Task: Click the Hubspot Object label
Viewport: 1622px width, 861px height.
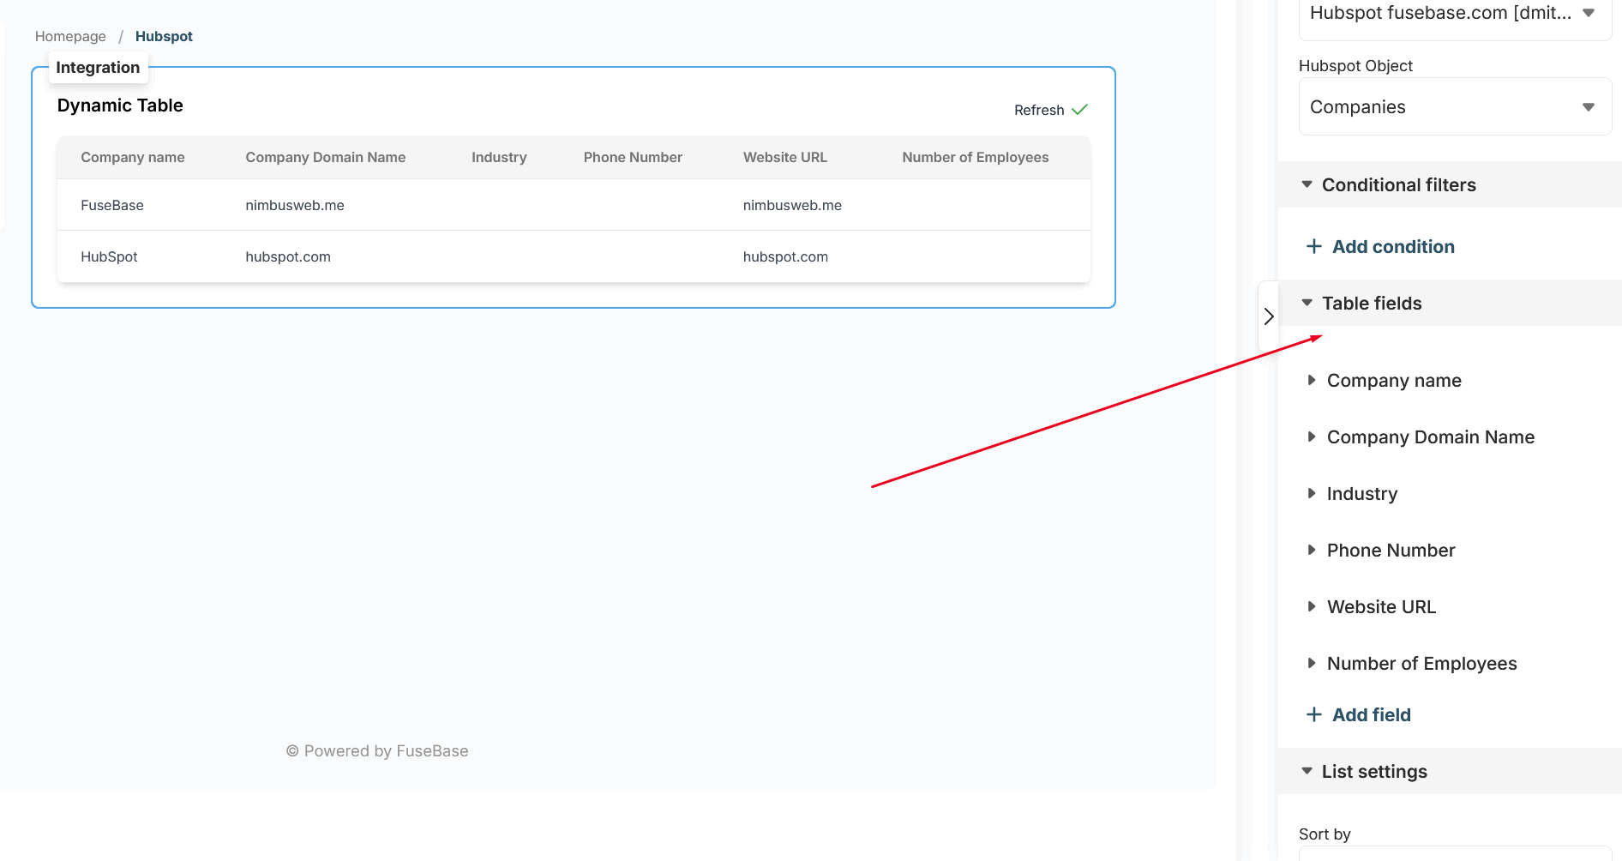Action: pyautogui.click(x=1355, y=66)
